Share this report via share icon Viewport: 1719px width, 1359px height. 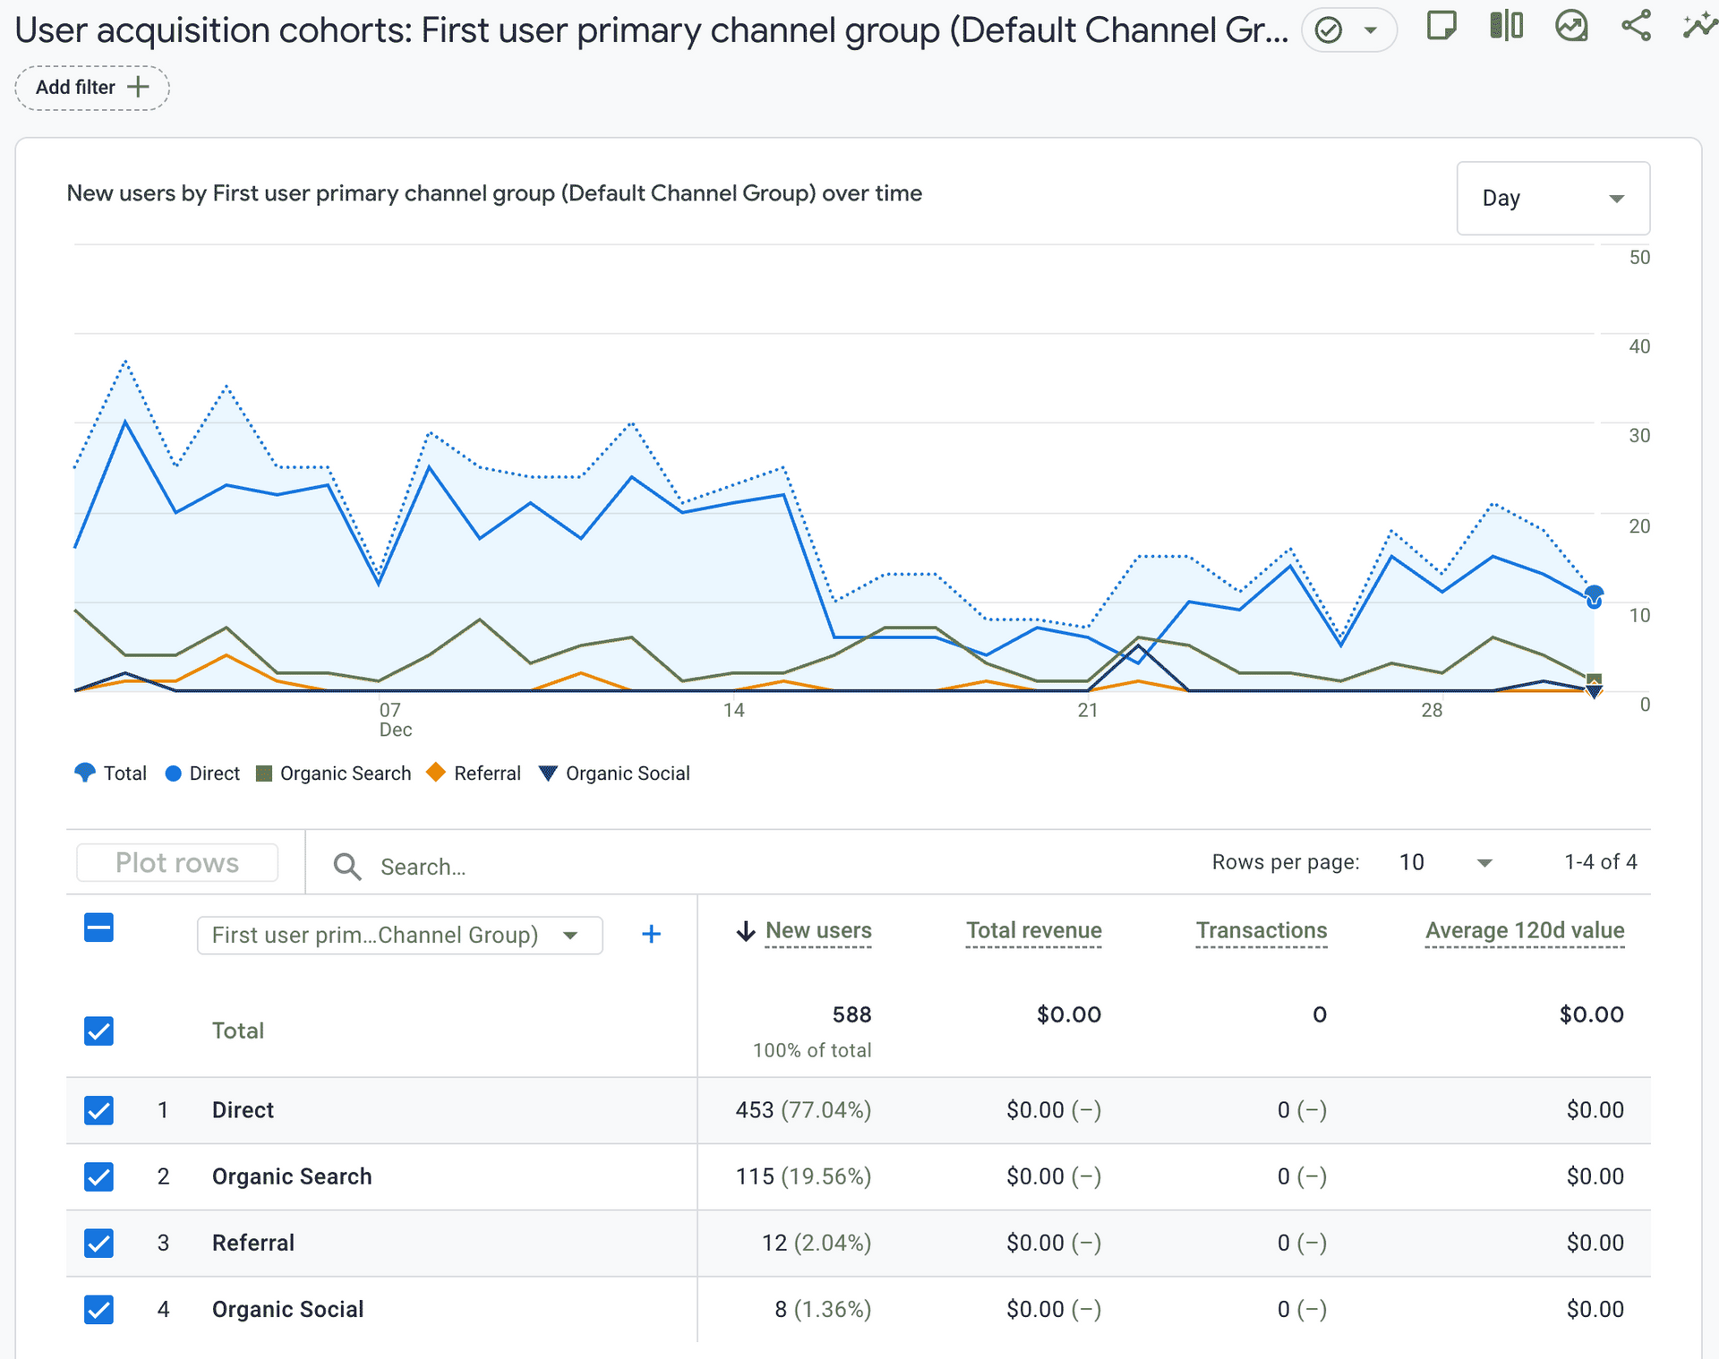click(x=1636, y=26)
